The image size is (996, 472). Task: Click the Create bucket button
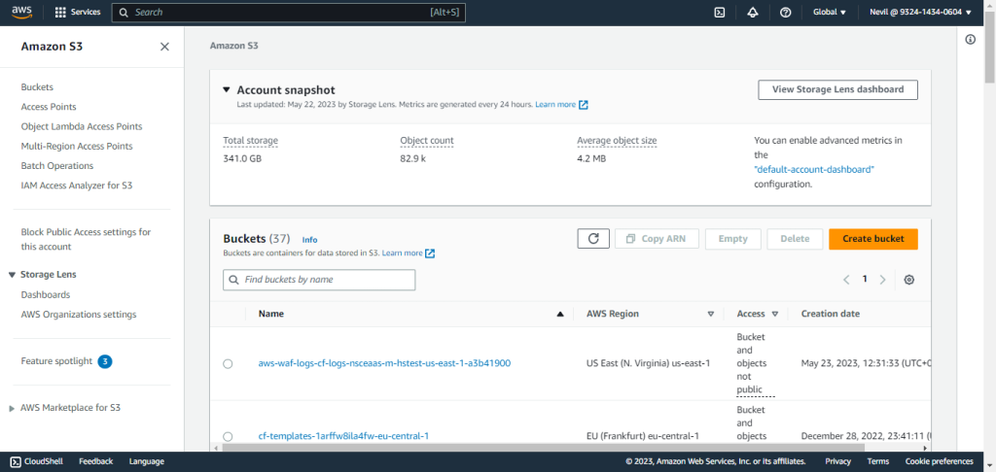[873, 239]
